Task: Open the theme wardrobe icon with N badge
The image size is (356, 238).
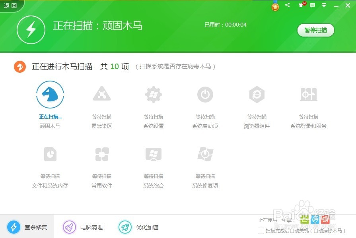Action: pyautogui.click(x=300, y=5)
